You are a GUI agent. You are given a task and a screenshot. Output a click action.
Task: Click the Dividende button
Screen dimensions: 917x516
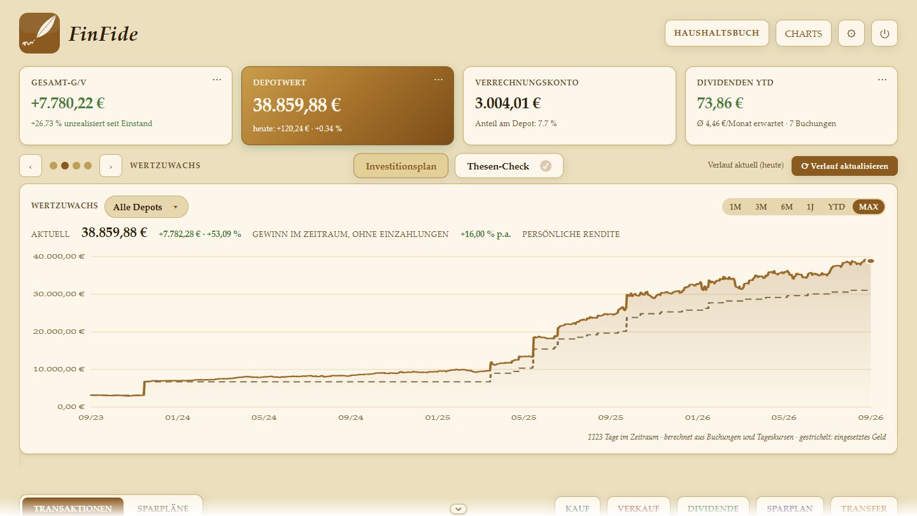pyautogui.click(x=713, y=508)
